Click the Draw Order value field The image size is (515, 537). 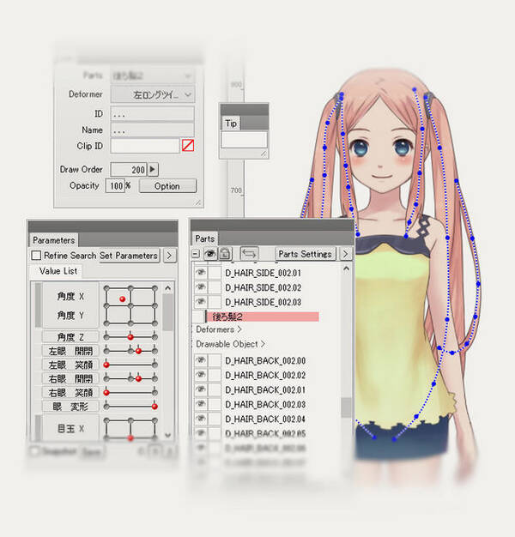pyautogui.click(x=129, y=170)
